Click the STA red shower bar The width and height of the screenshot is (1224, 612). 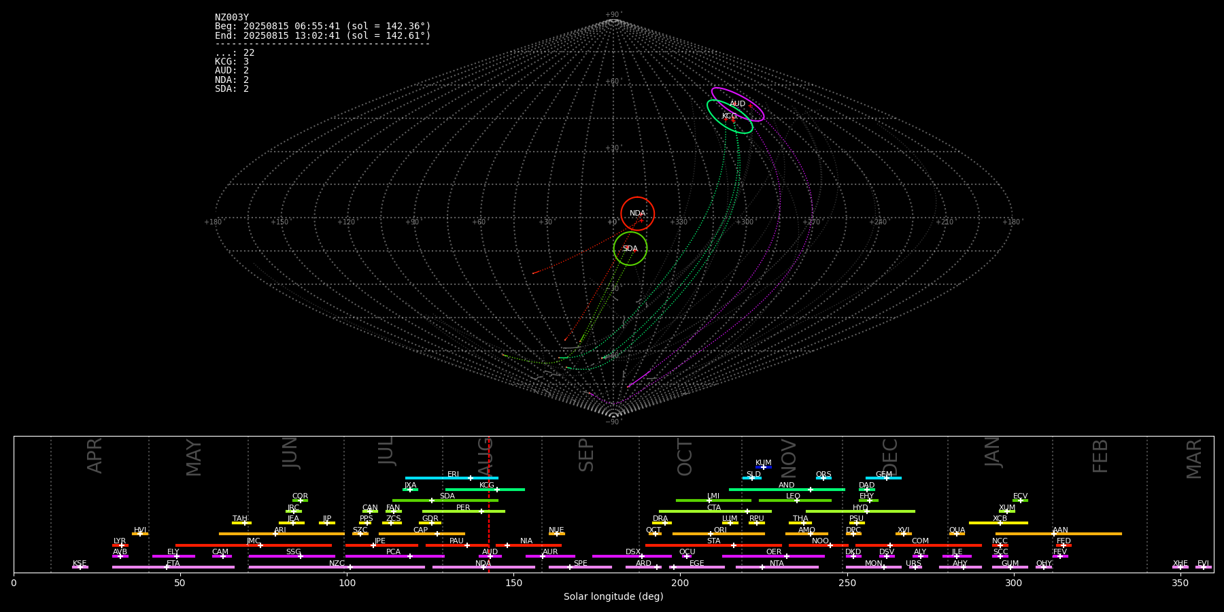coord(713,545)
